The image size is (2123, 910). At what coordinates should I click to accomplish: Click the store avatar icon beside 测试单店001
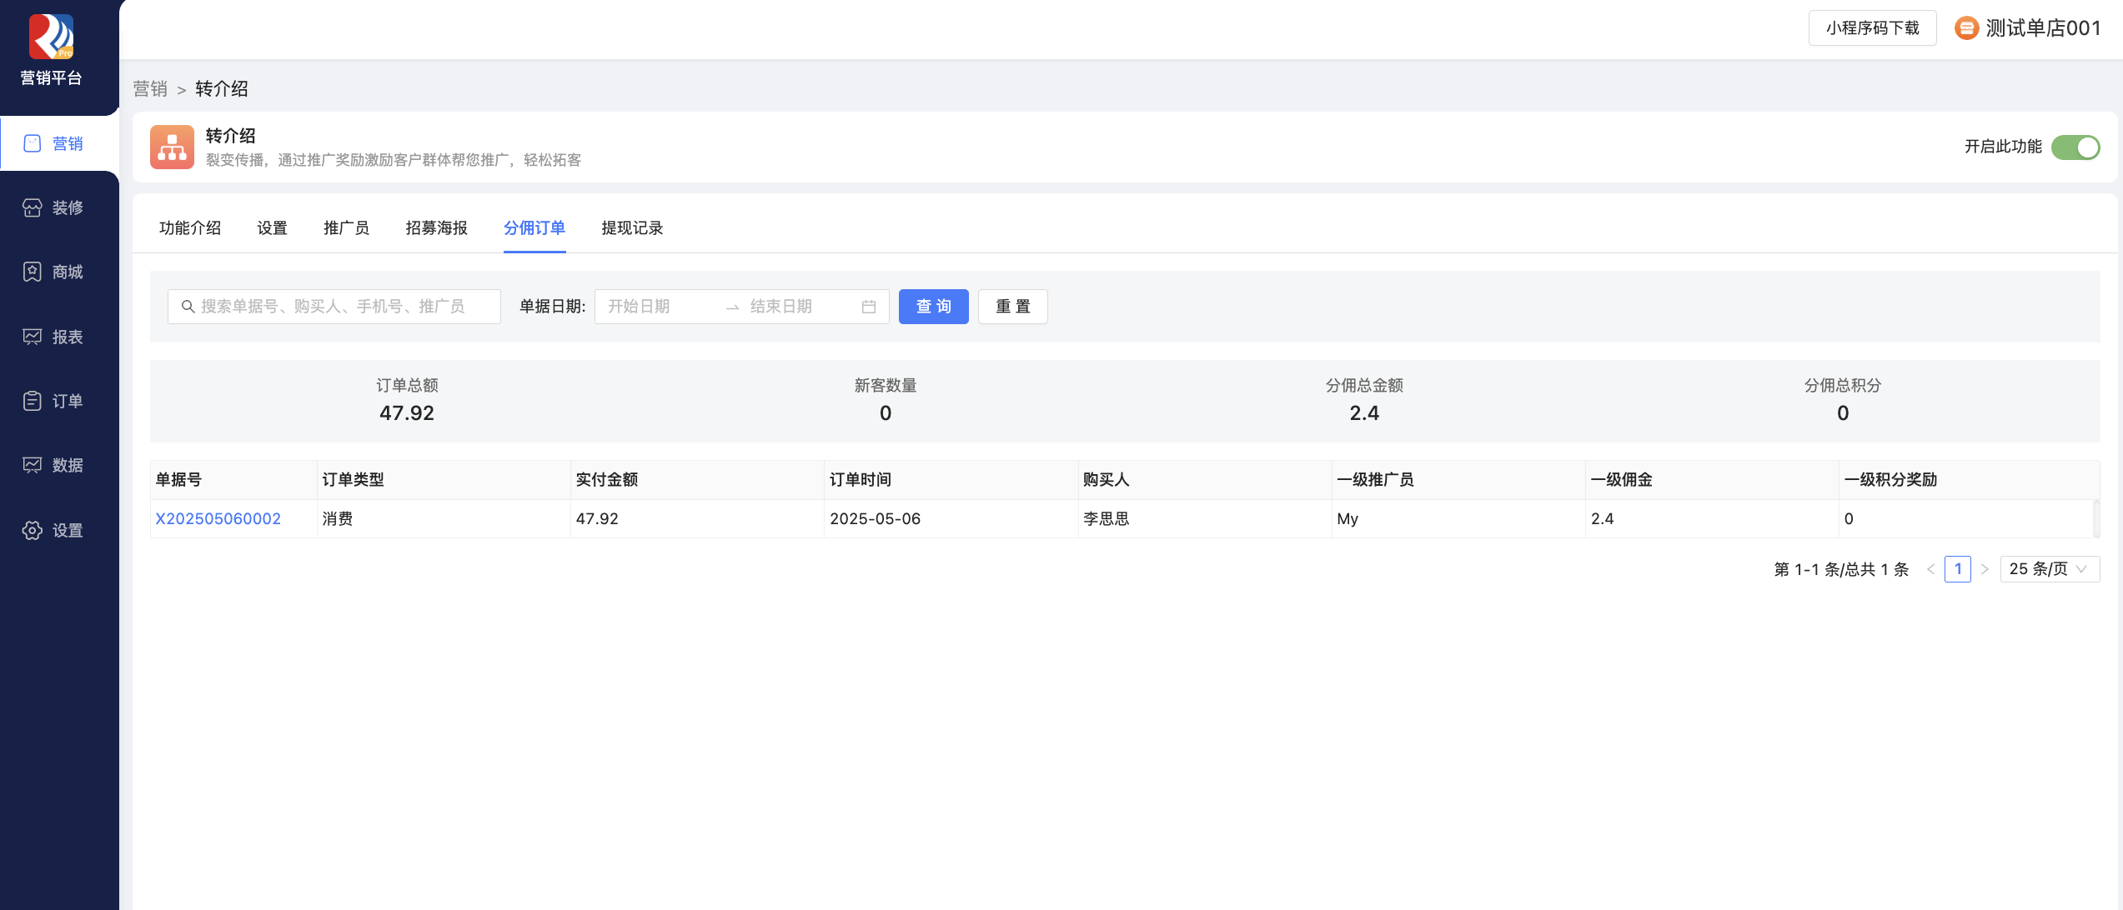(1966, 28)
